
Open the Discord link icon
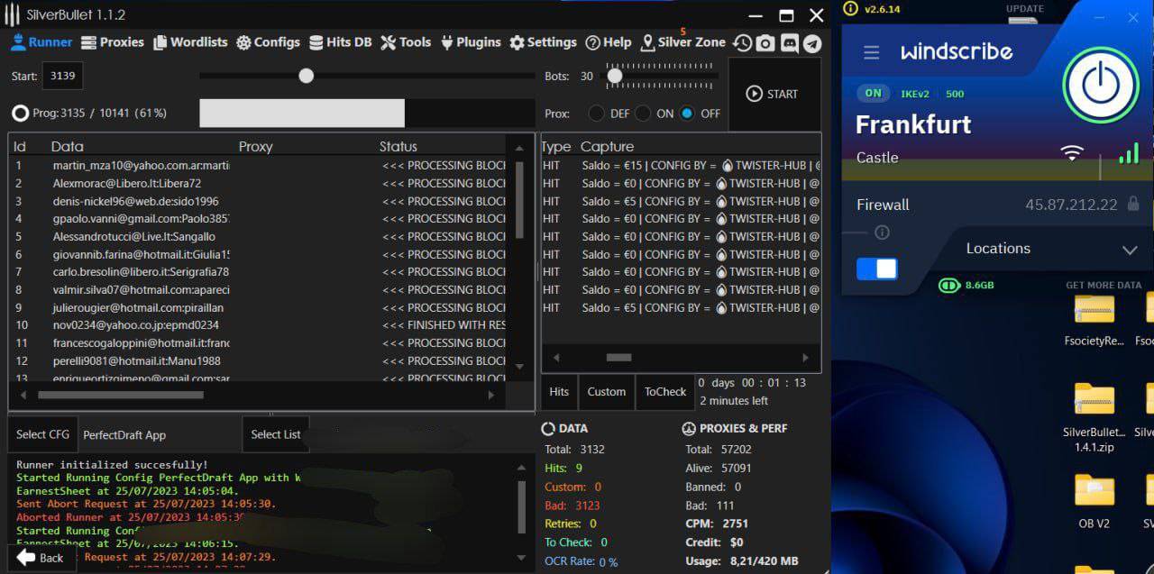click(x=789, y=42)
